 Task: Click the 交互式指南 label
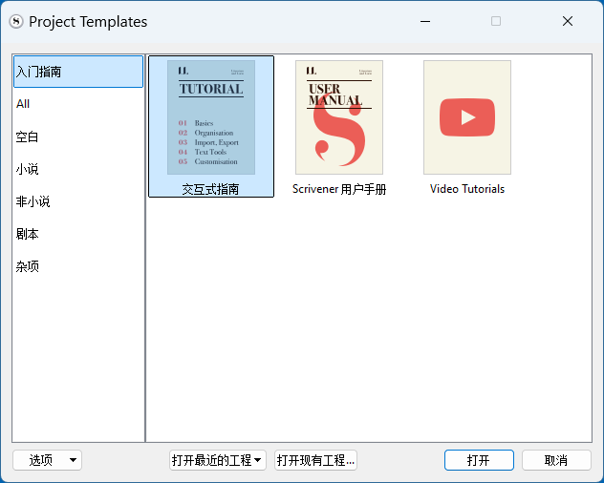(210, 189)
